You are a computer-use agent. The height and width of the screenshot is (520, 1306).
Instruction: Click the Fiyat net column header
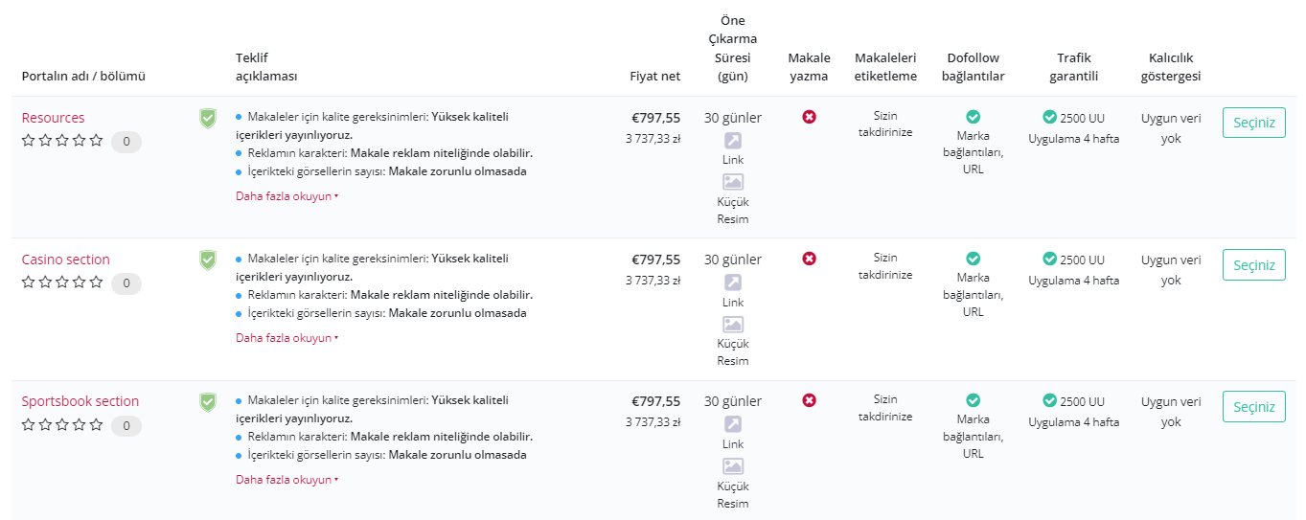[x=655, y=76]
